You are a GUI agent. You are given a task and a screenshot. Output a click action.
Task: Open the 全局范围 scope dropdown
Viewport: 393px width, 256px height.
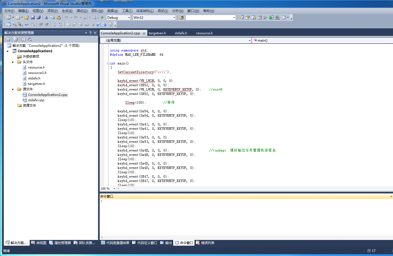(249, 41)
